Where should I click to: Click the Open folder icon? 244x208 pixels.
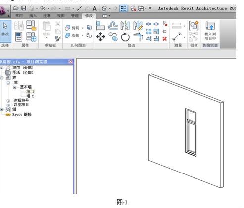click(16, 8)
